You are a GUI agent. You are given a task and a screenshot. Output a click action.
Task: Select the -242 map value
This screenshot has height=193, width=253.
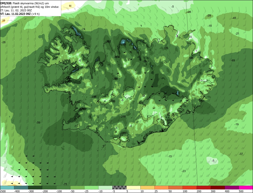[x=108, y=41]
